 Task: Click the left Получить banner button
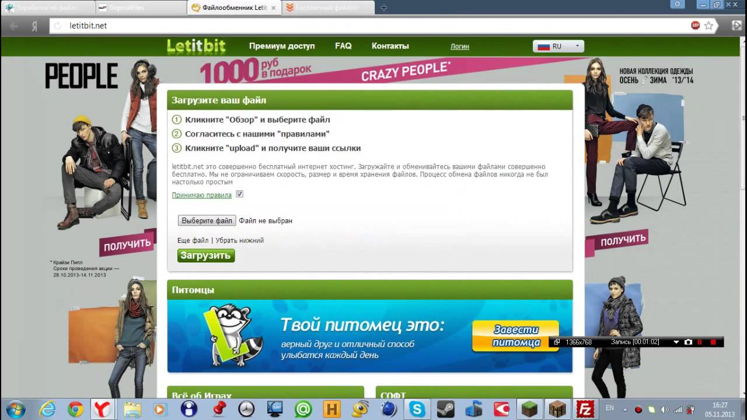[x=128, y=244]
